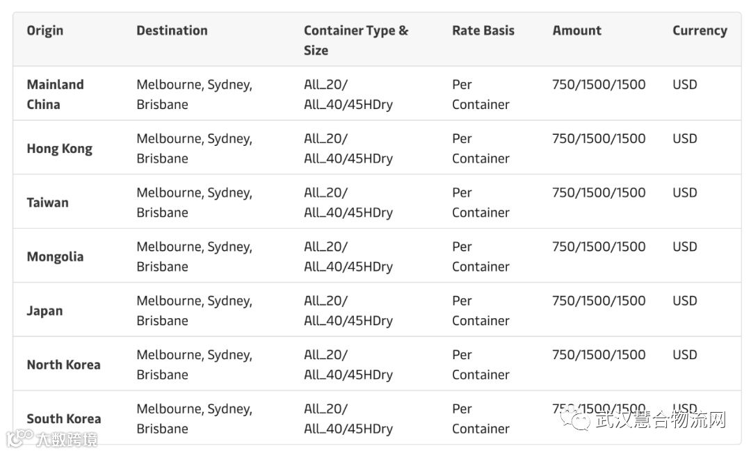Click the 武汉慧合物流网 watermark text
The height and width of the screenshot is (453, 751).
(661, 420)
